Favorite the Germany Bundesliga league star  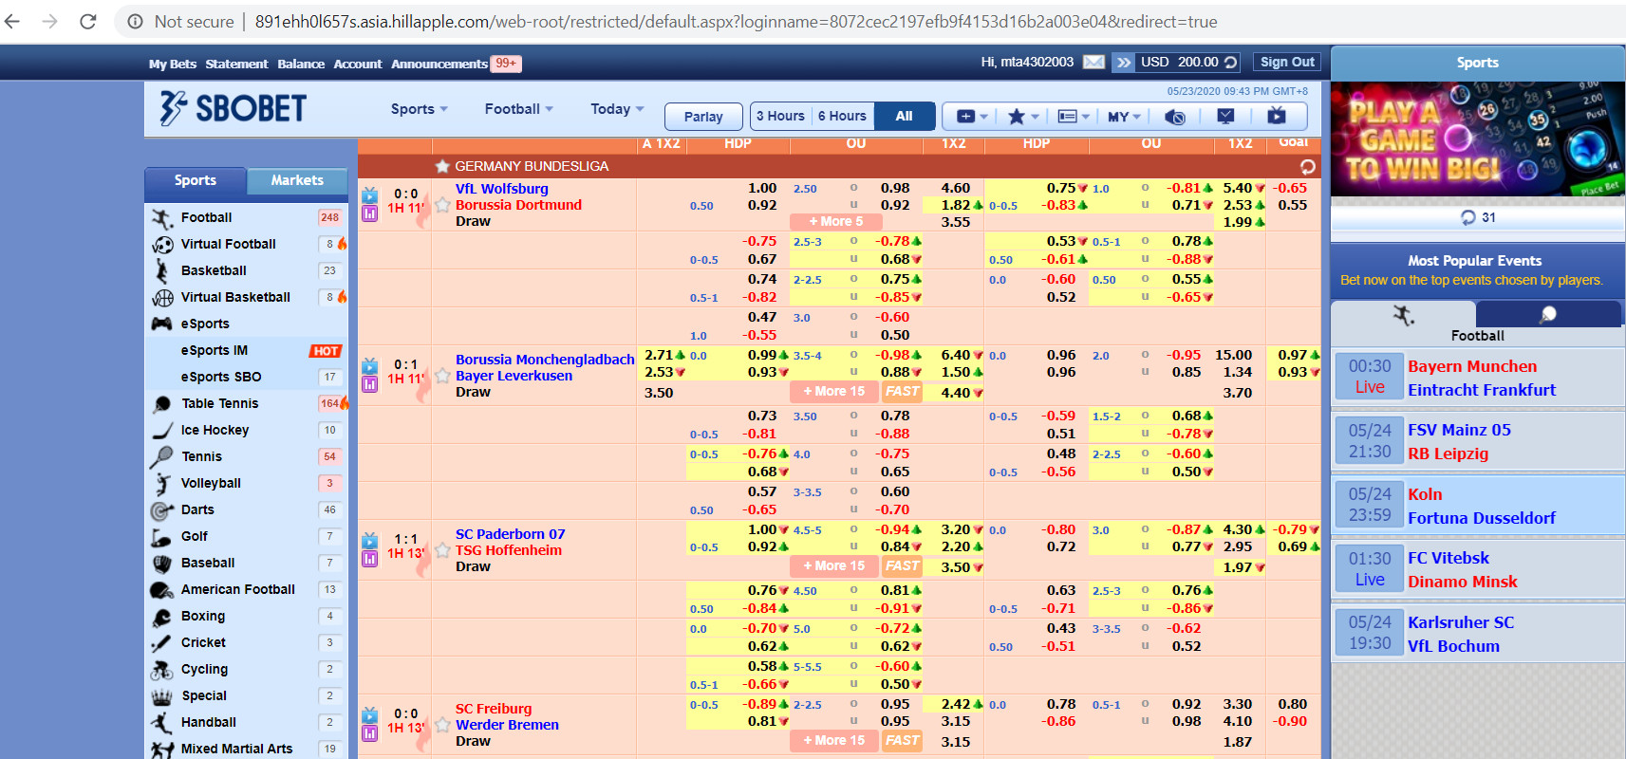(442, 166)
